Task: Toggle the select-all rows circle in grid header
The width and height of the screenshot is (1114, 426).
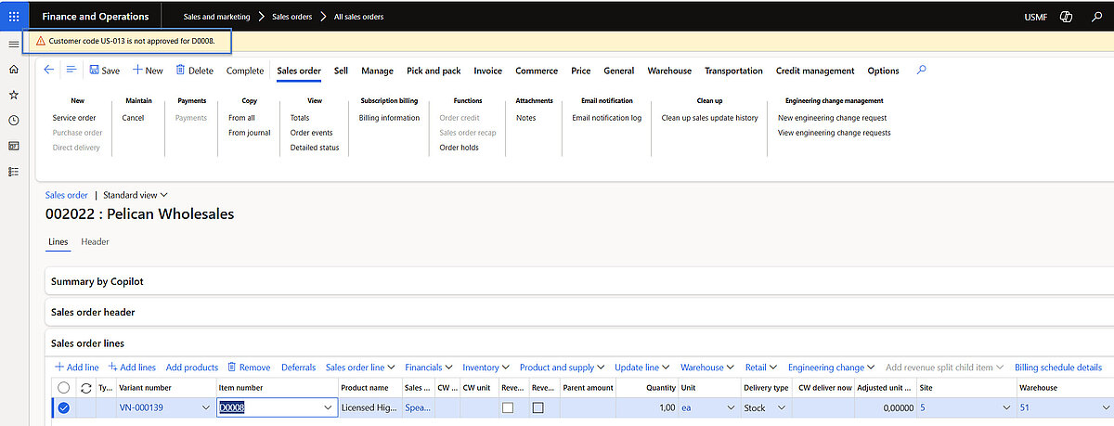Action: (63, 388)
